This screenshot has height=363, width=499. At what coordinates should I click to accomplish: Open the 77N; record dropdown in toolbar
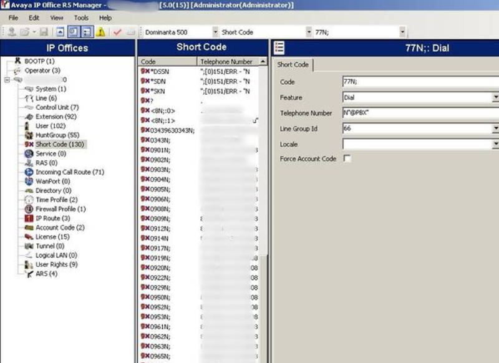point(402,32)
